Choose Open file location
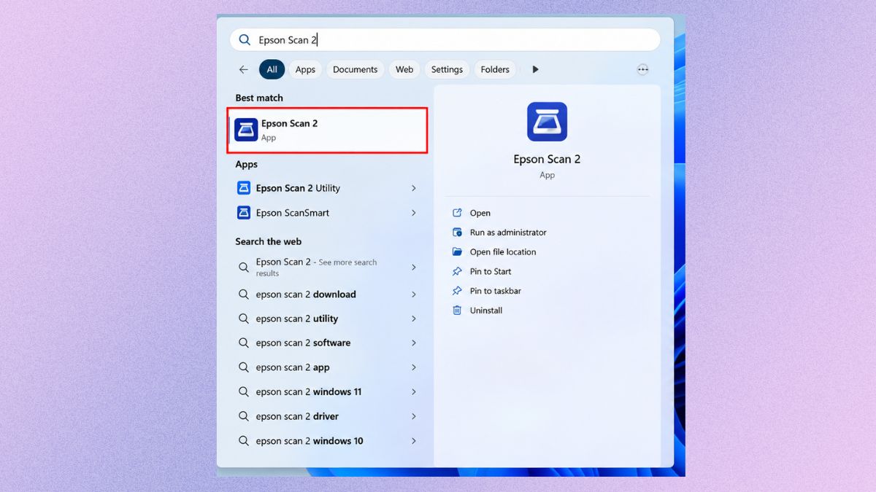The height and width of the screenshot is (492, 876). pyautogui.click(x=503, y=251)
